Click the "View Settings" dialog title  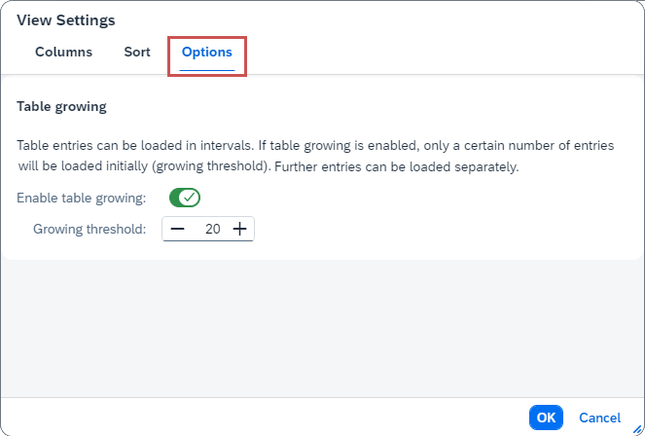point(65,20)
